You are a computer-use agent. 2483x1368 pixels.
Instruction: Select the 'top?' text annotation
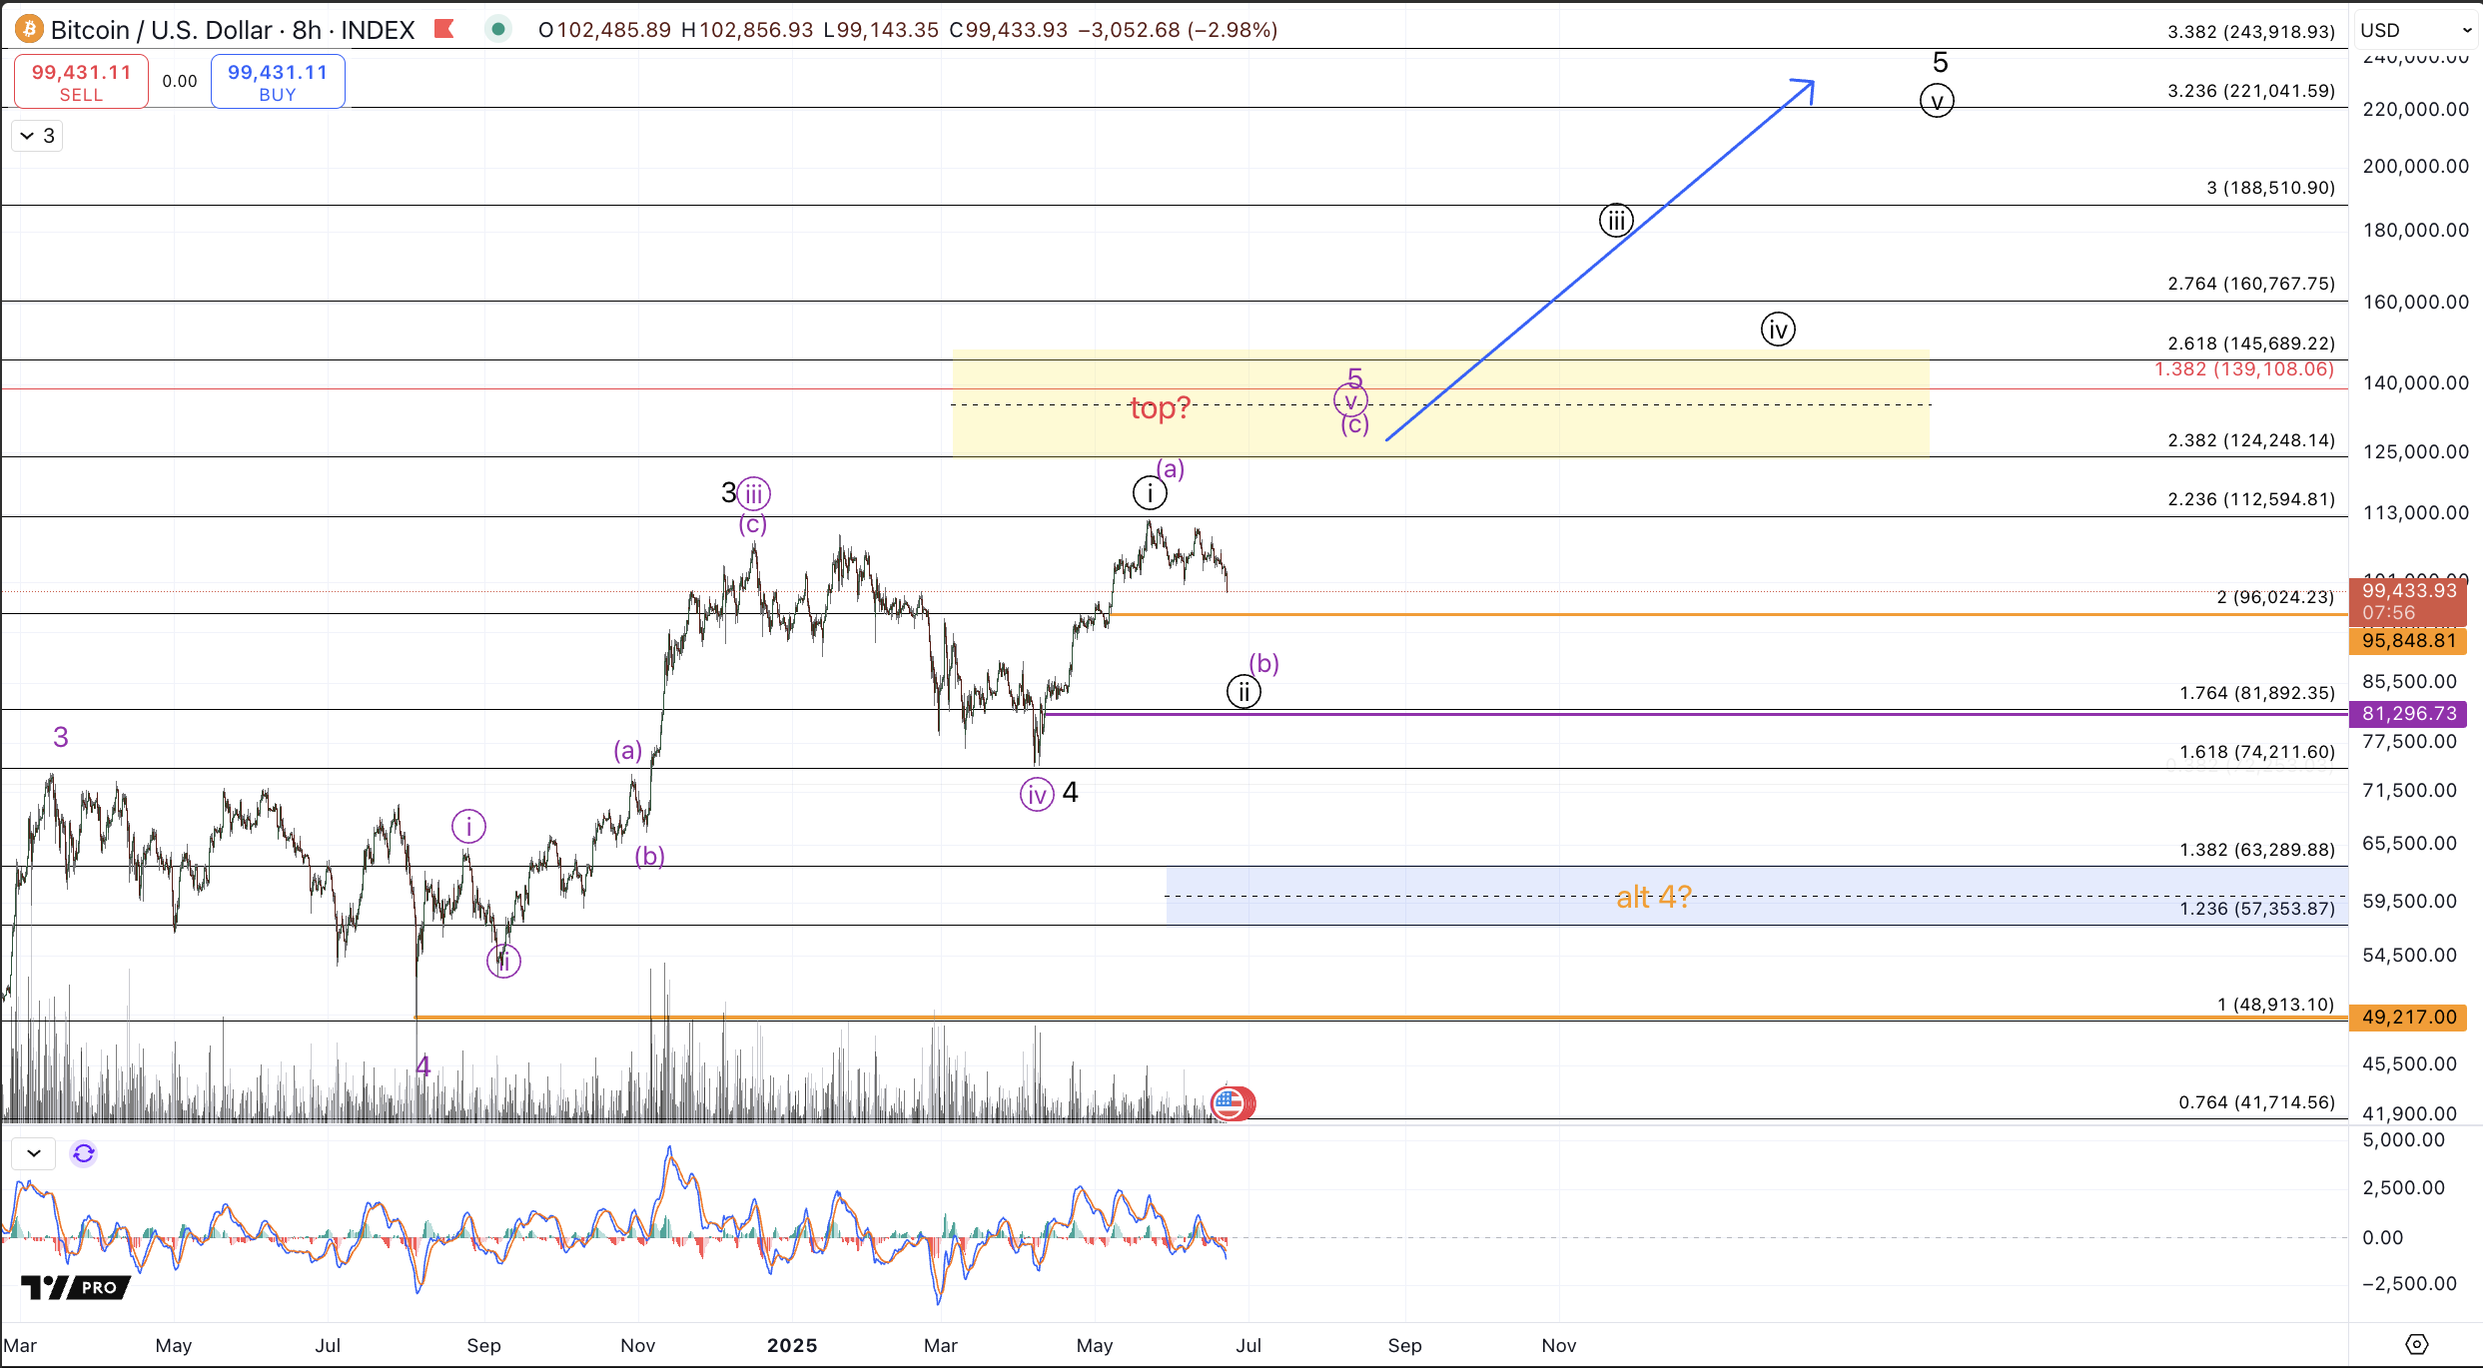click(x=1160, y=407)
